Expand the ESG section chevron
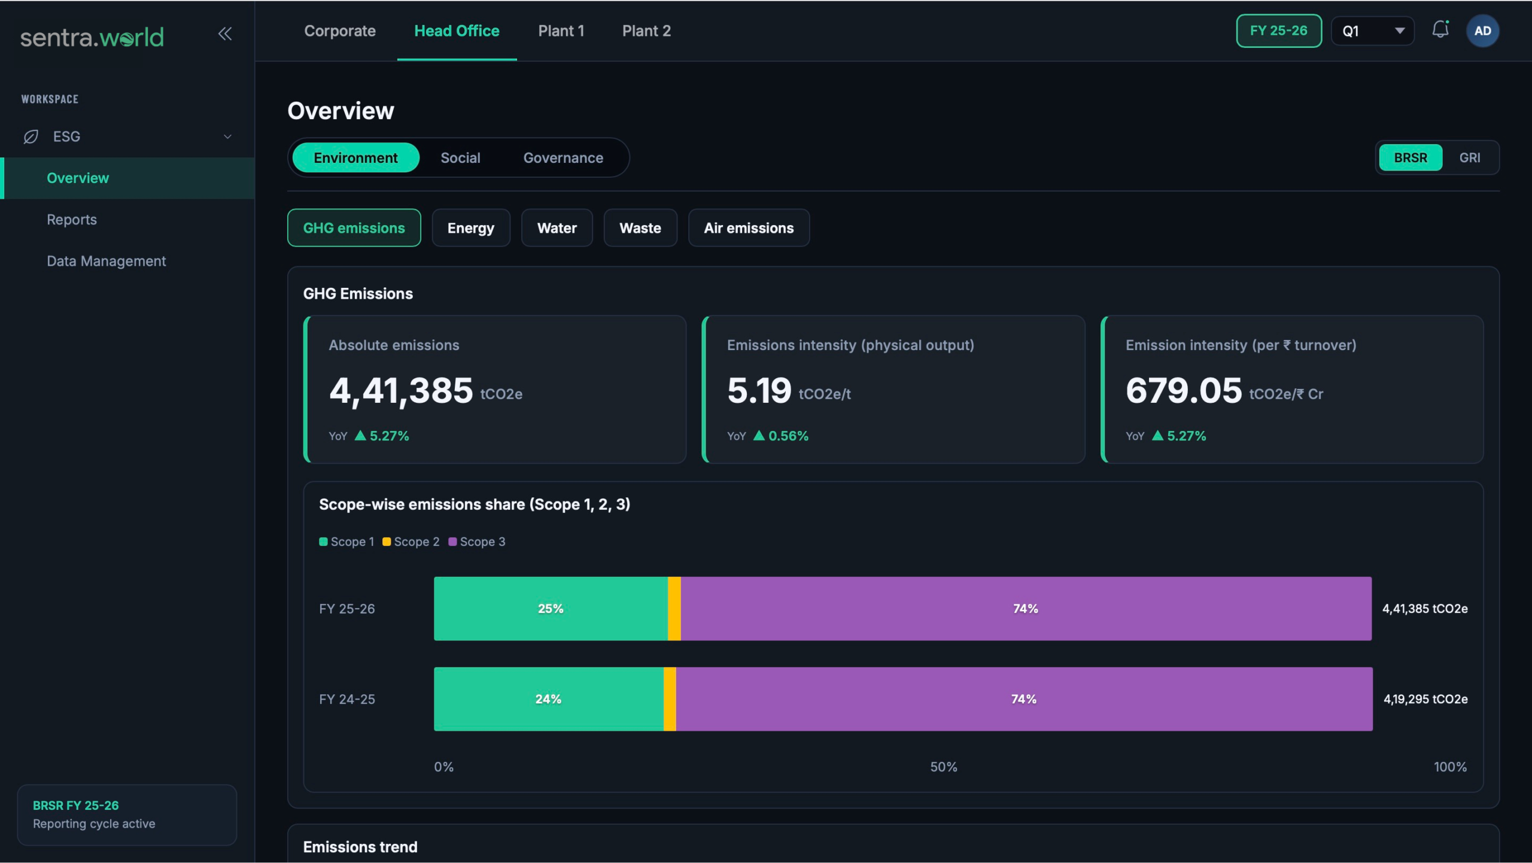 [x=227, y=137]
